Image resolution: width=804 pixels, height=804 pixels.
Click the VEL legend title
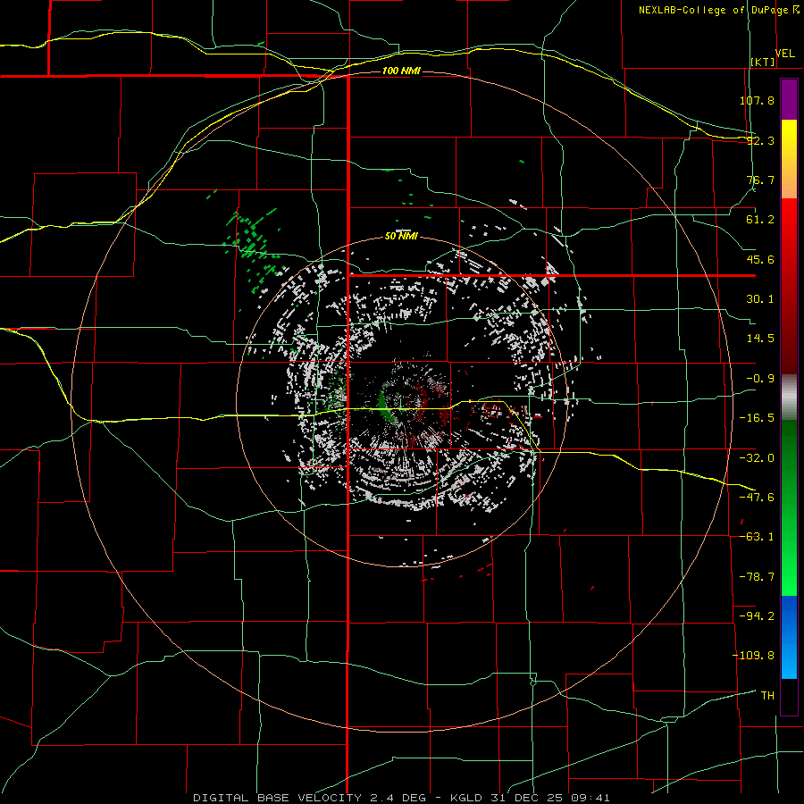785,54
